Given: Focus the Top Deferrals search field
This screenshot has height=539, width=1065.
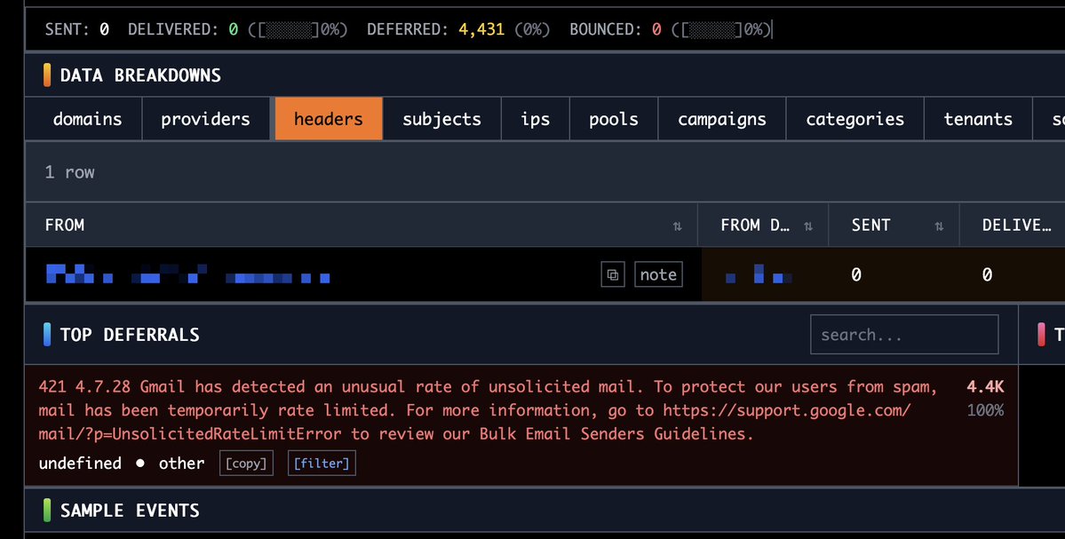Looking at the screenshot, I should [904, 334].
